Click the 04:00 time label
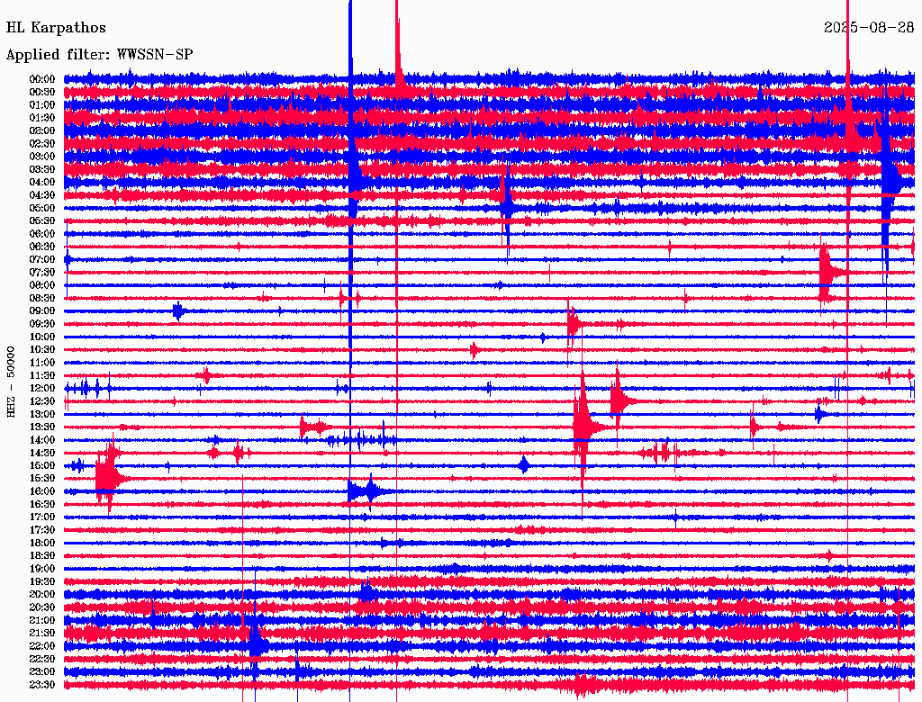Viewport: 922px width, 702px height. tap(42, 183)
